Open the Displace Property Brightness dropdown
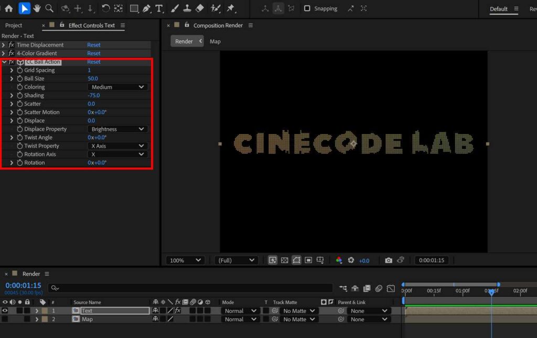 point(117,129)
